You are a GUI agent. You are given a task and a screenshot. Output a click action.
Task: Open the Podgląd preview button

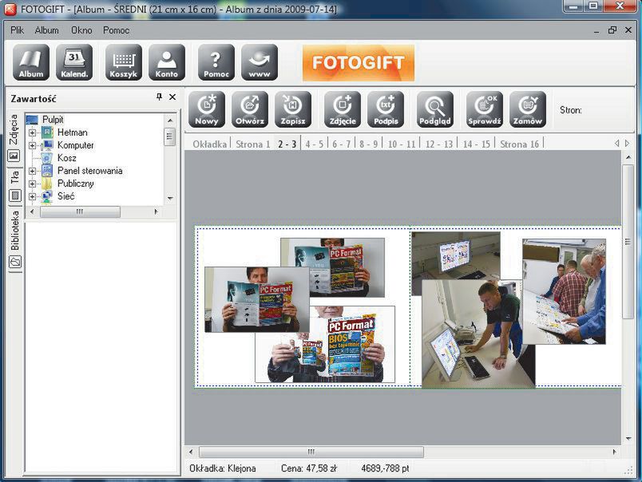(x=435, y=109)
